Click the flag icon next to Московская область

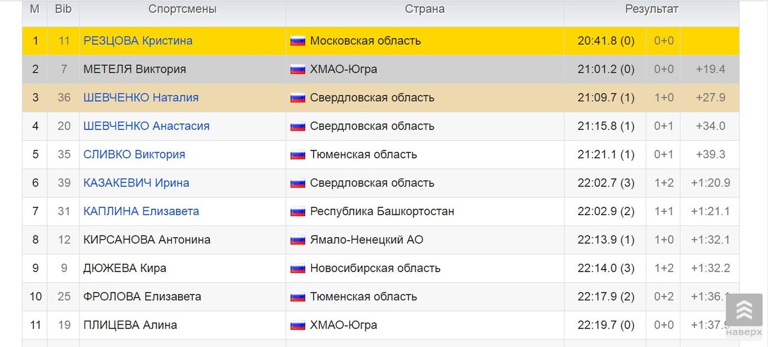click(298, 41)
